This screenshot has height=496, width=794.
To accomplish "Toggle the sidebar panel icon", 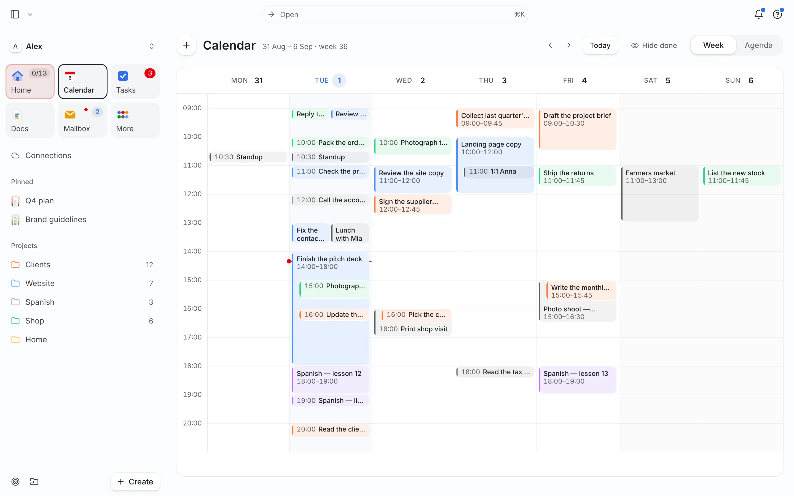I will 15,14.
